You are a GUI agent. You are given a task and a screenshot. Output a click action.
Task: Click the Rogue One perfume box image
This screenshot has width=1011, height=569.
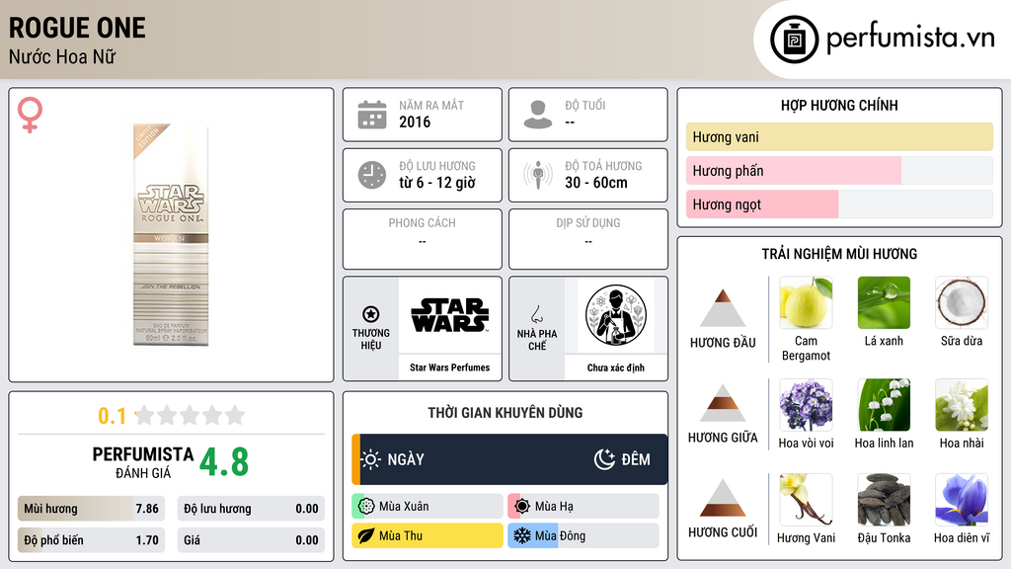coord(171,235)
